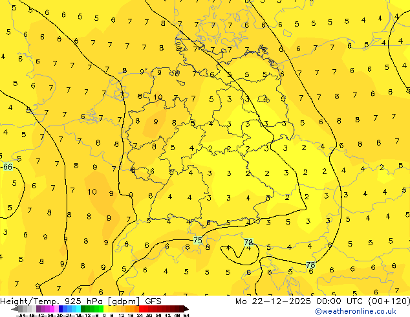The height and width of the screenshot is (317, 410).
Task: Click the 66 contour height label
Action: pyautogui.click(x=8, y=167)
